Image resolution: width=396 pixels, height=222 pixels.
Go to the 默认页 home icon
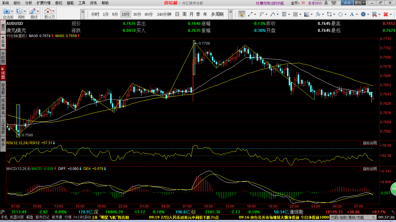click(48, 11)
